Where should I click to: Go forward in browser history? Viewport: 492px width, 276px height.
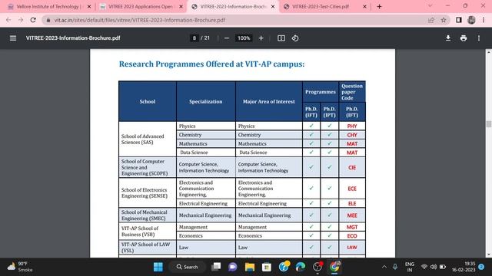[x=21, y=20]
